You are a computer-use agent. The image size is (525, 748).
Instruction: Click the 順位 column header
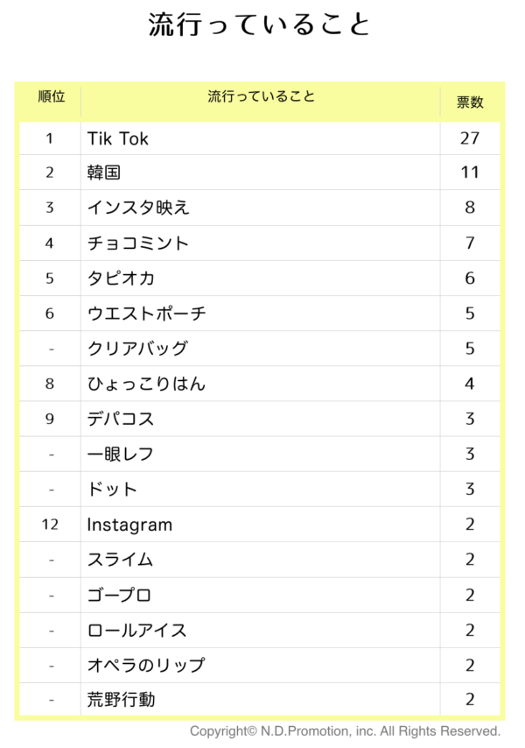click(51, 96)
